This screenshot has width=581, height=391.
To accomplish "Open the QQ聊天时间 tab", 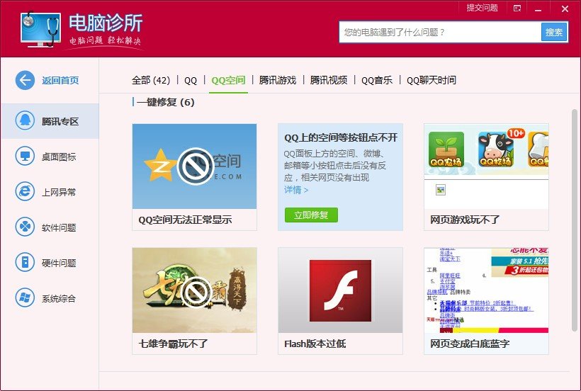I will tap(431, 80).
